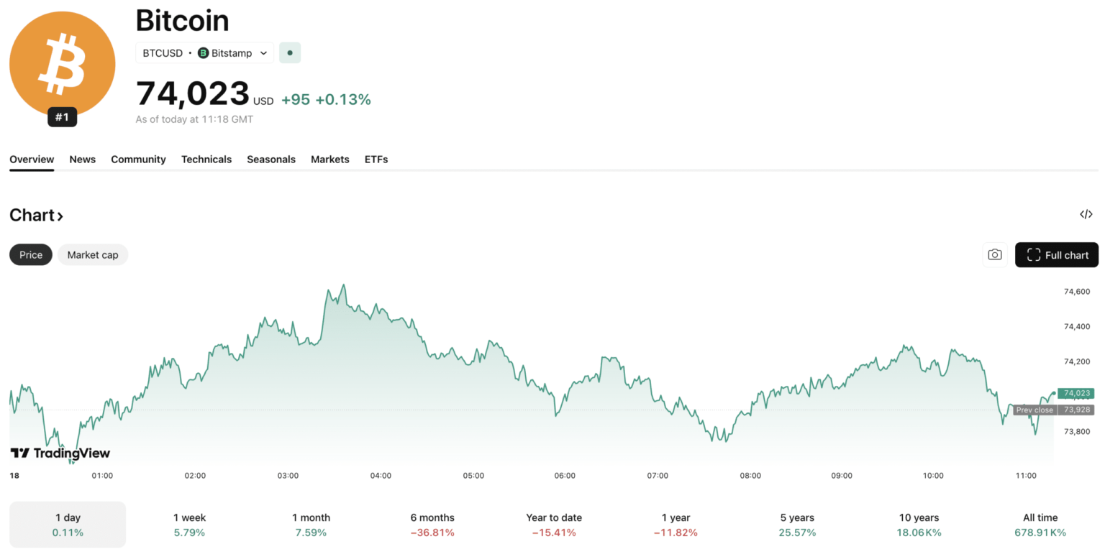Click the fullscreen icon inside Full chart button
Screen dimensions: 1105x549
point(1034,254)
